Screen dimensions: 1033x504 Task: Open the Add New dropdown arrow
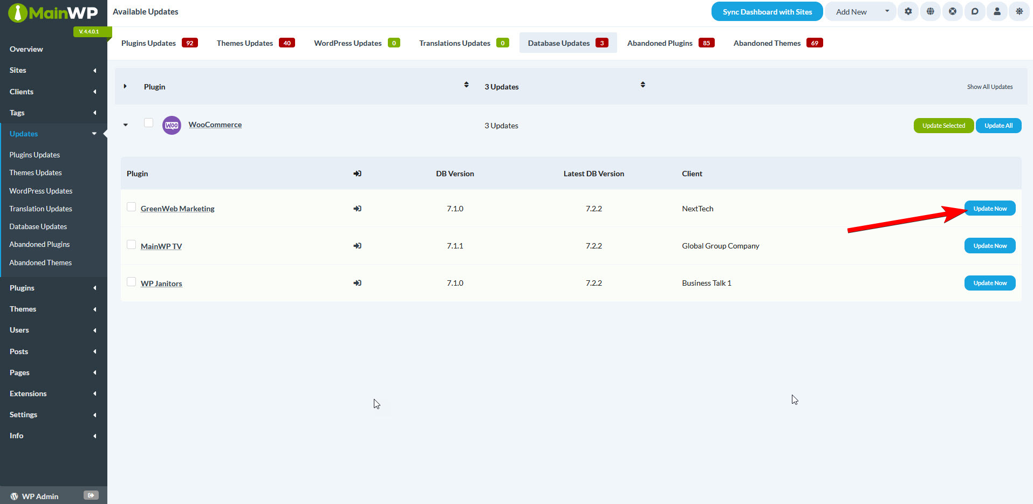pos(887,11)
